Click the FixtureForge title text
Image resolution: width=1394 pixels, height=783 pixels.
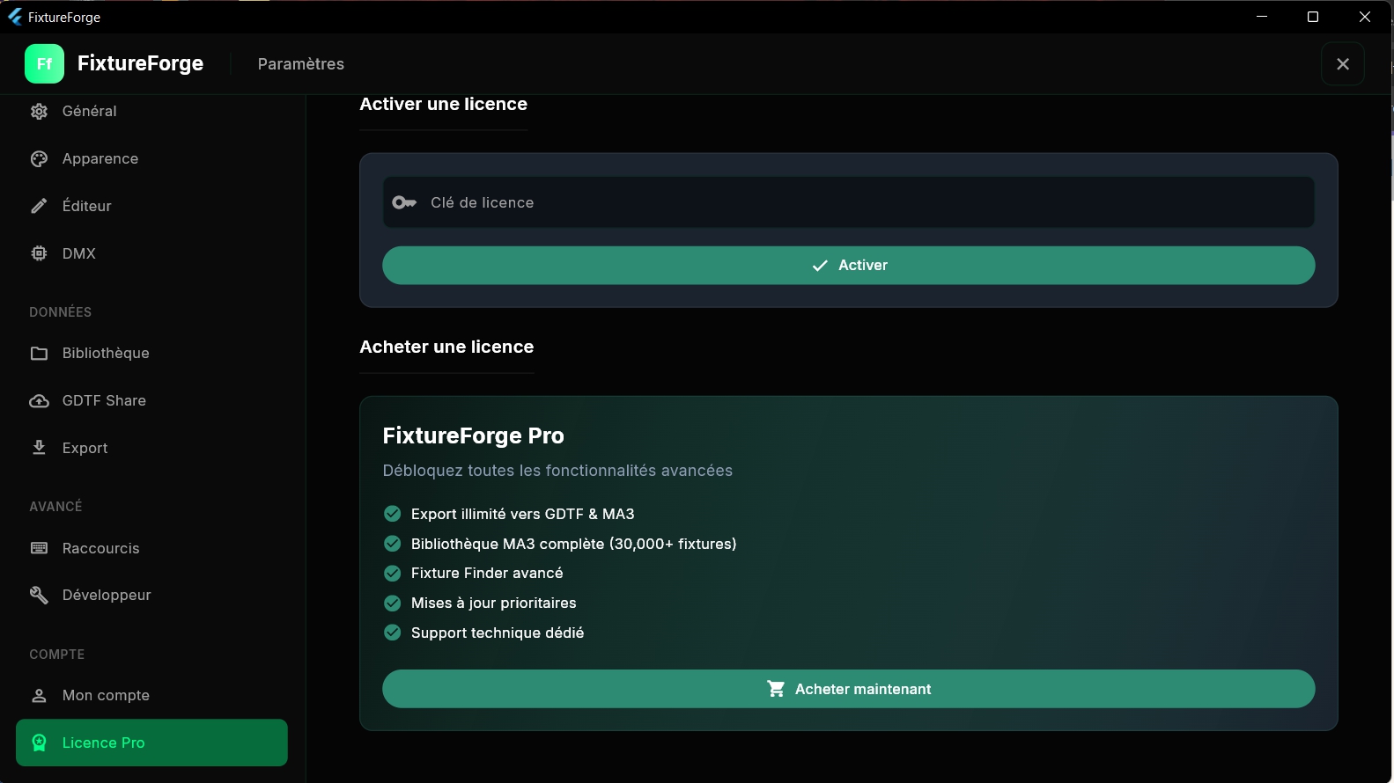coord(140,63)
